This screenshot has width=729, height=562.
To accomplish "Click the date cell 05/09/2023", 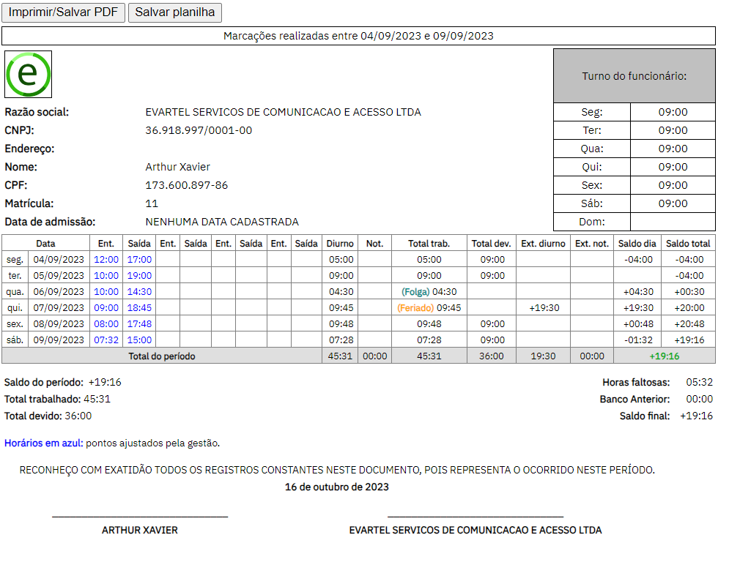I will [59, 275].
